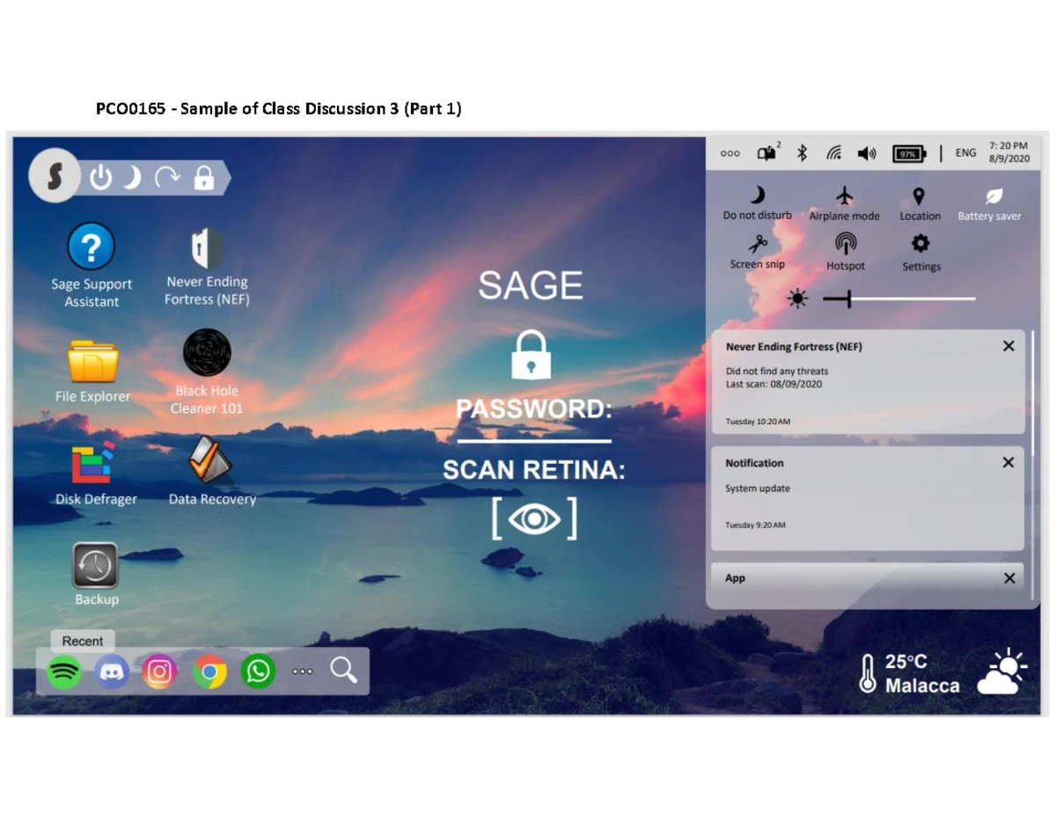Open WhatsApp from the Recent bar
The height and width of the screenshot is (816, 1056).
point(258,673)
